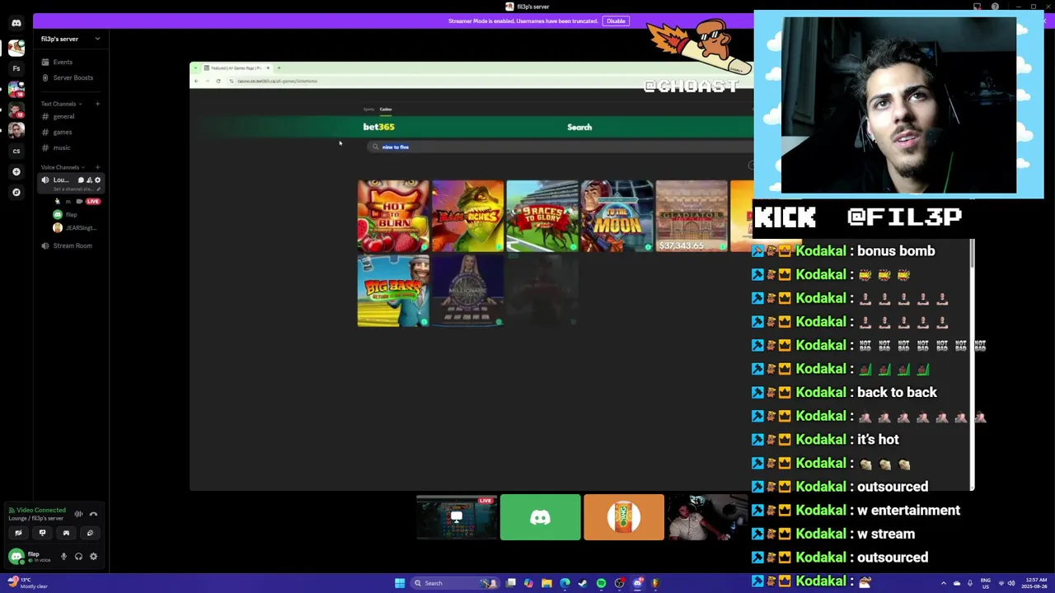
Task: Open Discord server discovery compass icon
Action: pyautogui.click(x=16, y=192)
